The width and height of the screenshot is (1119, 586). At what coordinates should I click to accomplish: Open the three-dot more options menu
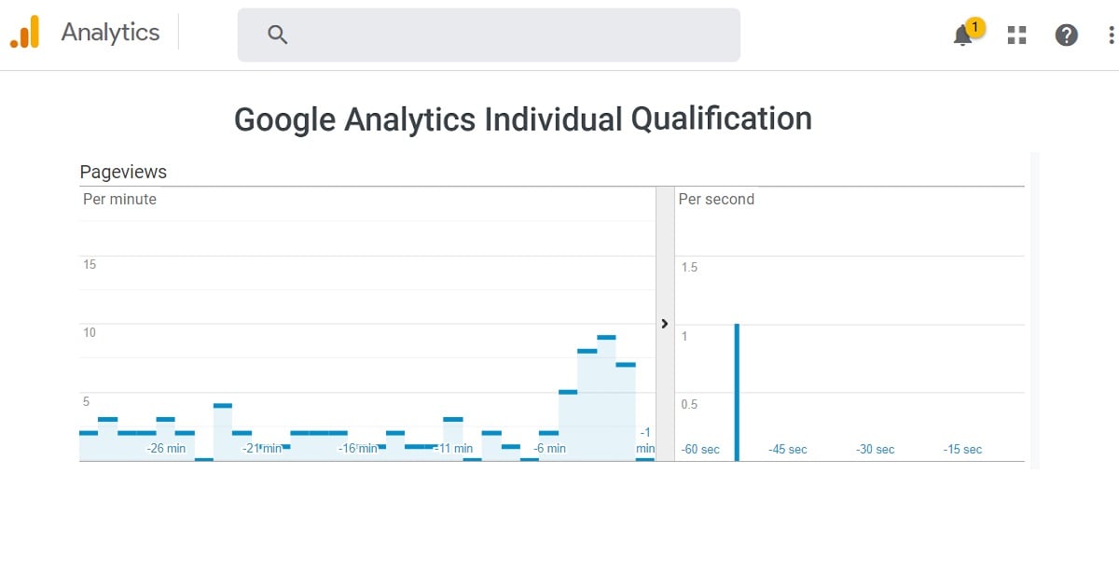tap(1110, 35)
